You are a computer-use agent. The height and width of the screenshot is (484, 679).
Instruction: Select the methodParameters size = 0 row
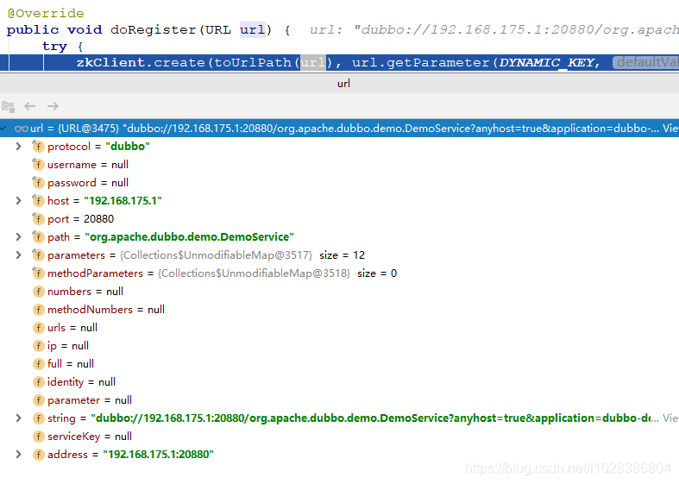pyautogui.click(x=340, y=273)
